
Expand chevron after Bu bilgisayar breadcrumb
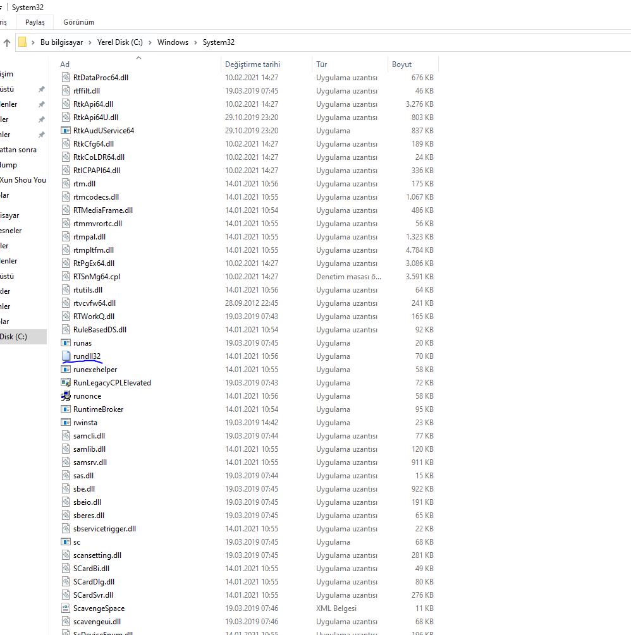90,42
